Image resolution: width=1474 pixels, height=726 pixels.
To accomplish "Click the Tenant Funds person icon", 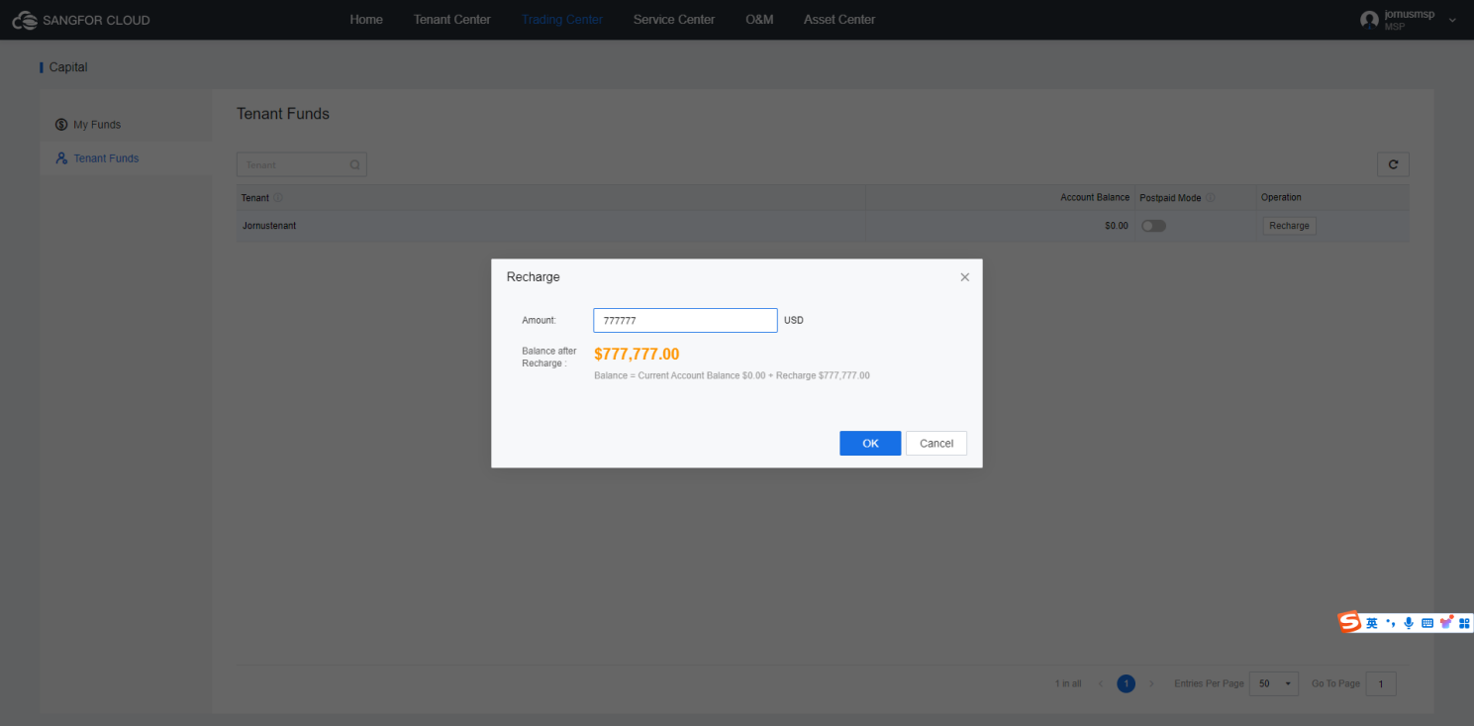I will 61,158.
